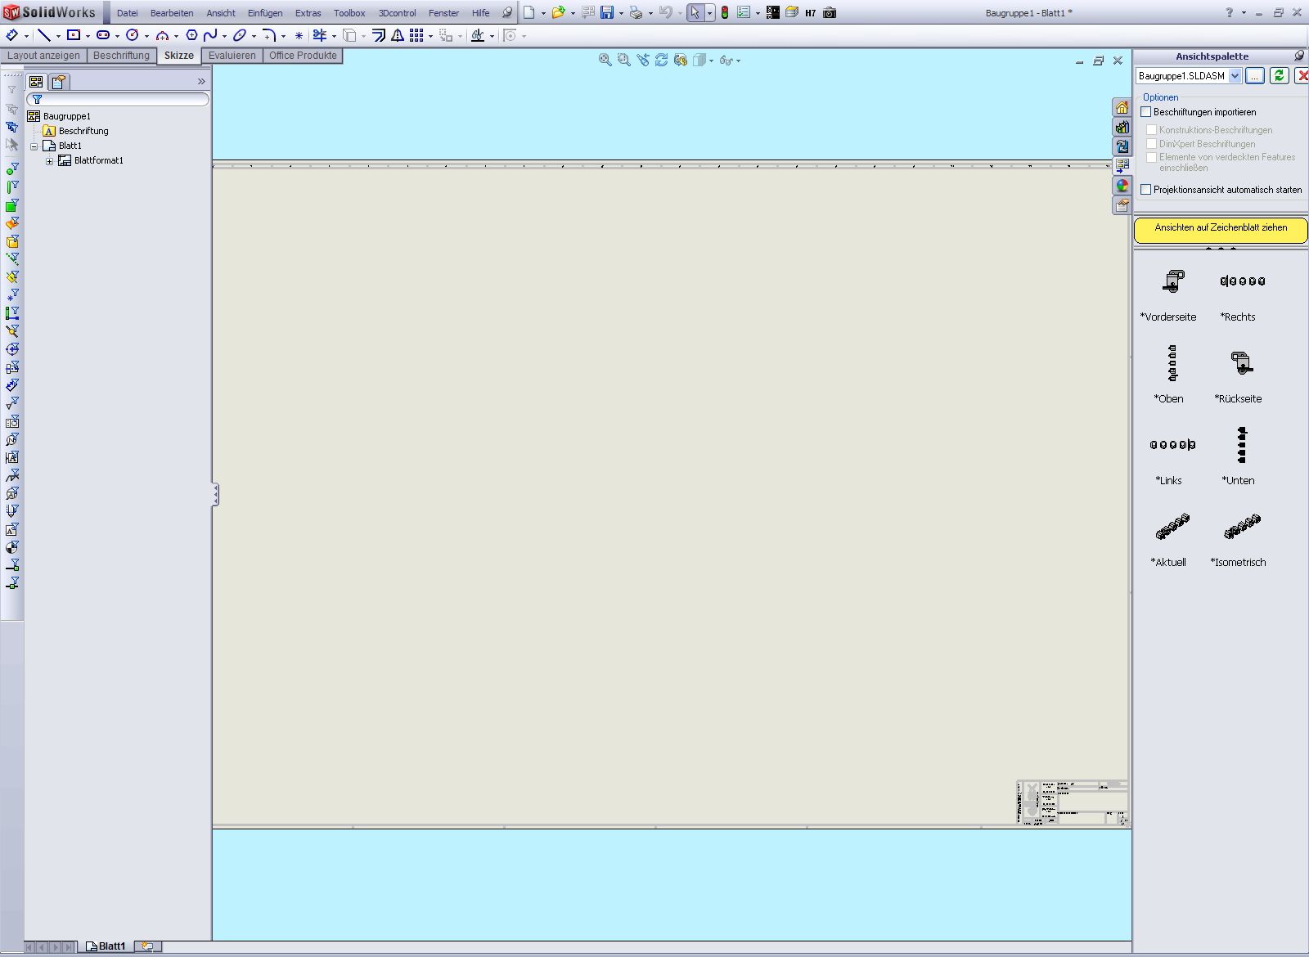The width and height of the screenshot is (1309, 957).
Task: Enable Beschriftungen importieren checkbox
Action: [1146, 112]
